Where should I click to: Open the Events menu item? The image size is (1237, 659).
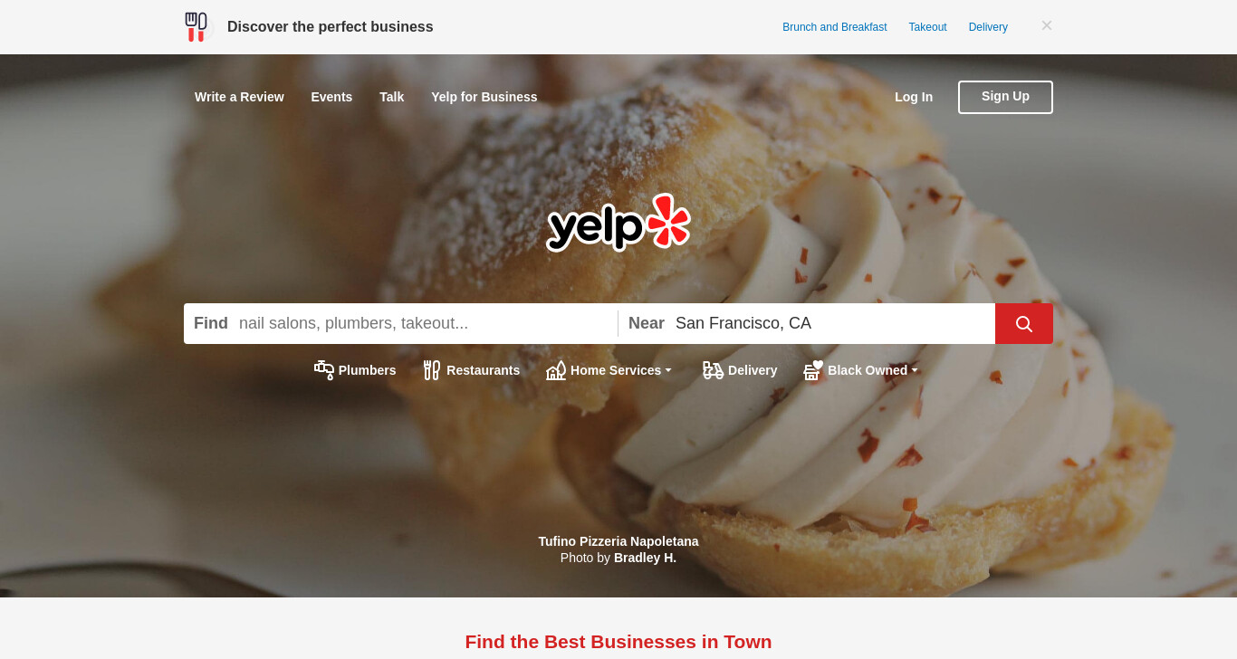(331, 97)
